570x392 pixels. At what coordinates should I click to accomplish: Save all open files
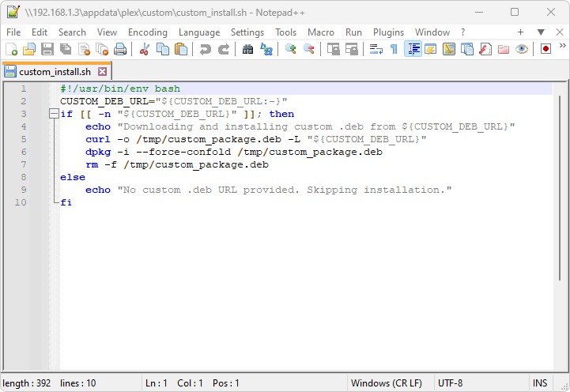click(x=66, y=49)
